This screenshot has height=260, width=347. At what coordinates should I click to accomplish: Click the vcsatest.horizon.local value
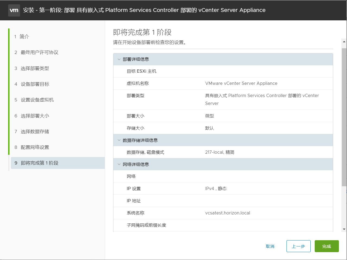pyautogui.click(x=228, y=213)
